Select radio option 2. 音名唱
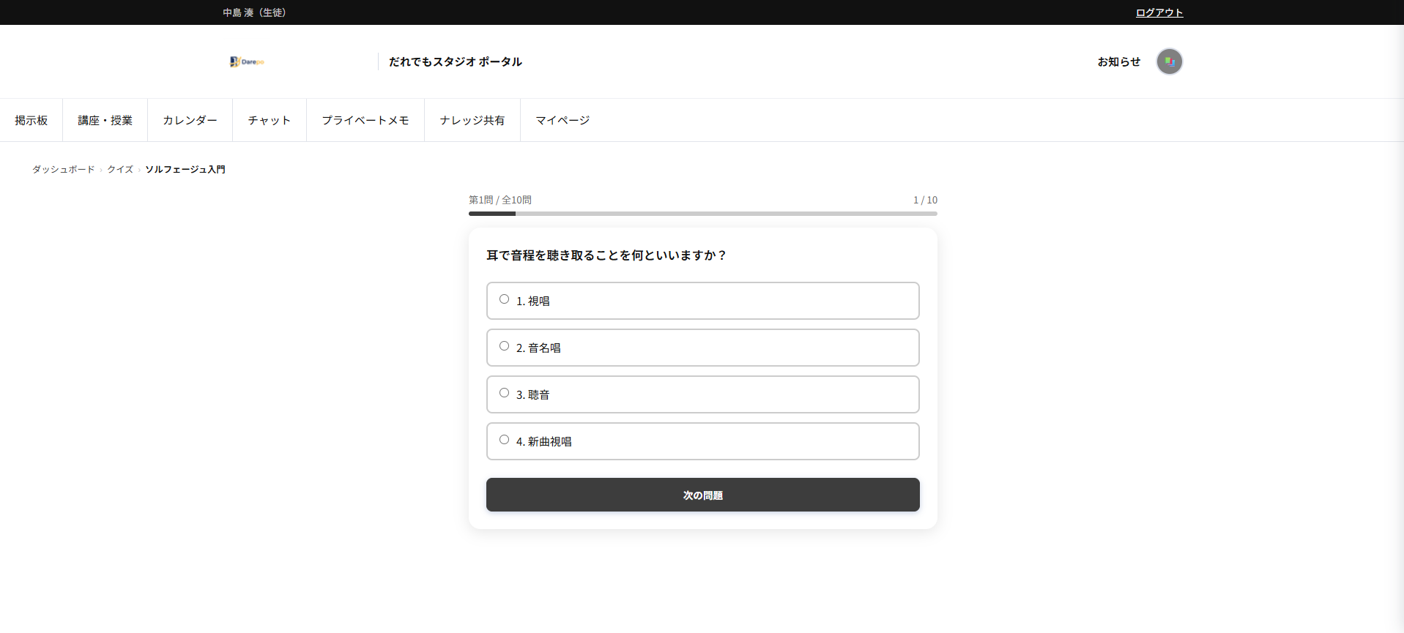The image size is (1404, 633). (x=504, y=346)
